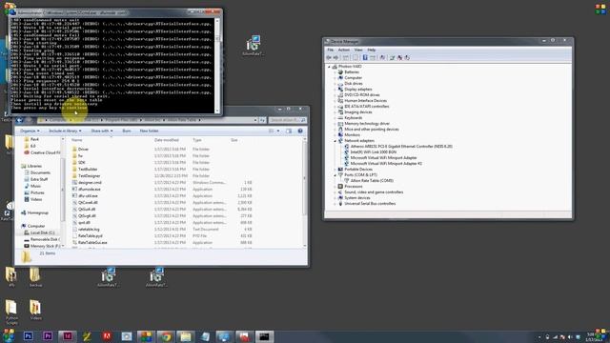Viewport: 610px width, 343px height.
Task: Sort files by Type column header
Action: tap(197, 140)
